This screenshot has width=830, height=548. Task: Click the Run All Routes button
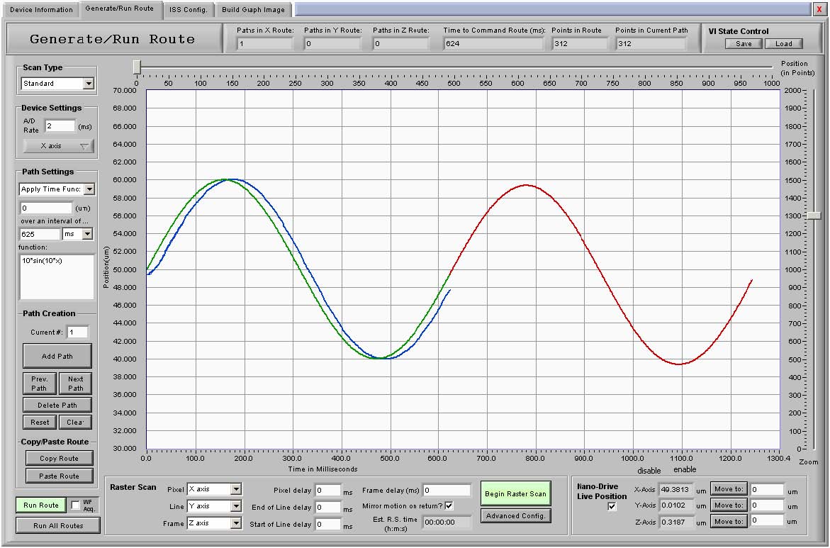pos(58,526)
